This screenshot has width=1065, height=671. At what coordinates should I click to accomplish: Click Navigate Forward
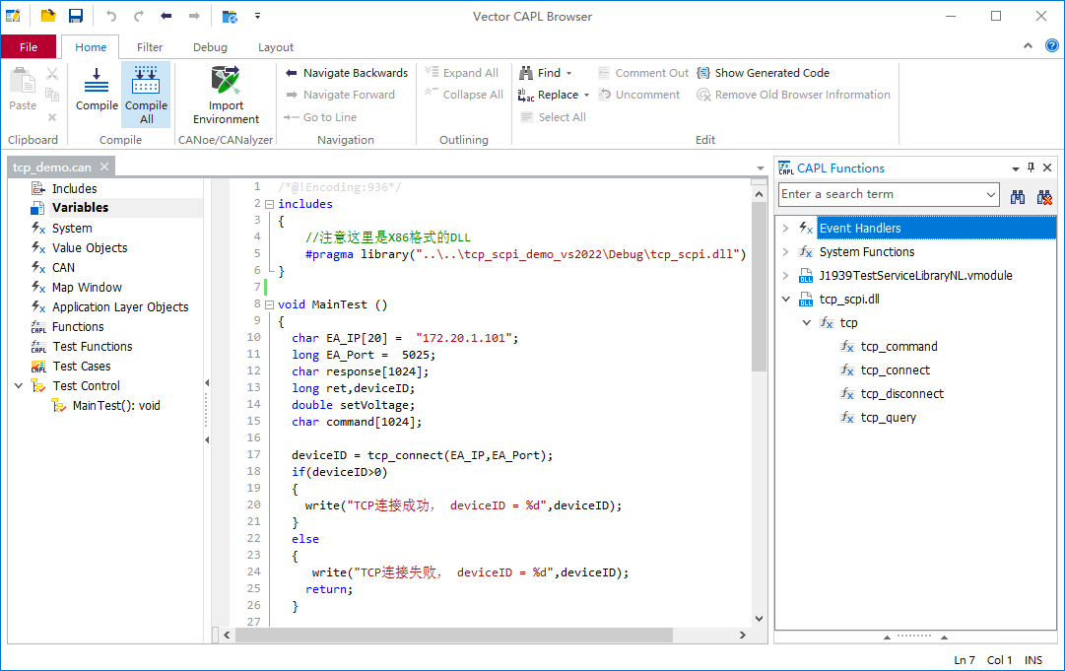tap(340, 95)
